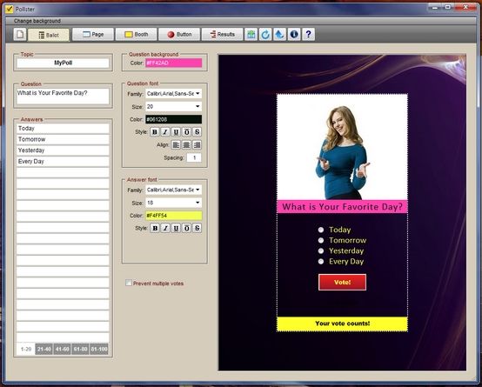Open the Question font Size dropdown
The height and width of the screenshot is (387, 482).
pos(173,106)
